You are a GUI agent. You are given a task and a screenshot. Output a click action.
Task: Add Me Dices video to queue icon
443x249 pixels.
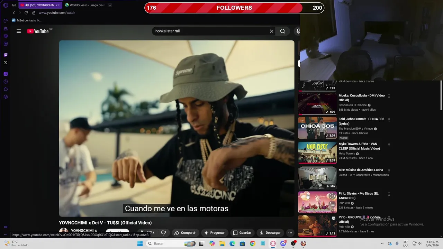332,204
